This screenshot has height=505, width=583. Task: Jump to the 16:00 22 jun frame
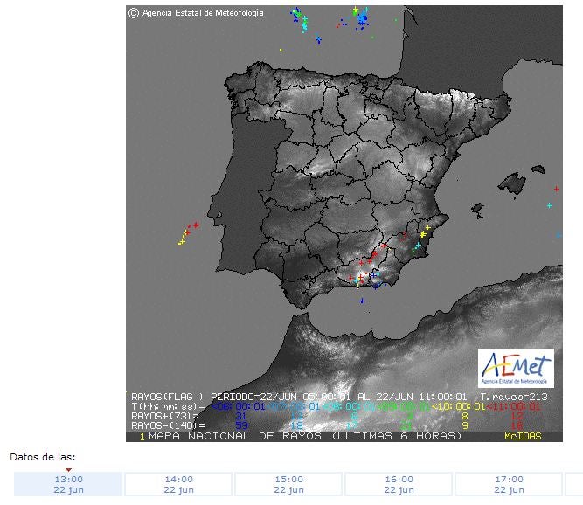[x=399, y=484]
